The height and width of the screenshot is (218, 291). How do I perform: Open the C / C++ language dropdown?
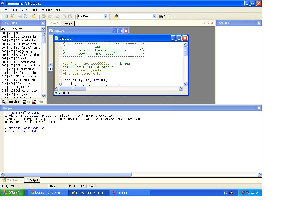click(105, 16)
